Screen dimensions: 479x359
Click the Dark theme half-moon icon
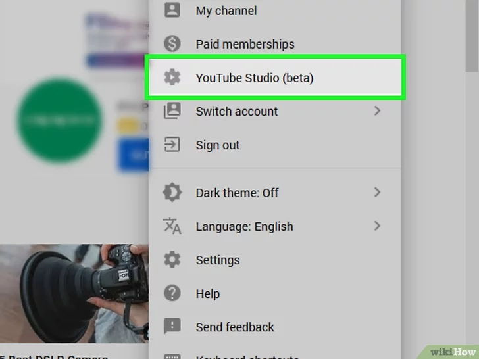click(x=172, y=193)
